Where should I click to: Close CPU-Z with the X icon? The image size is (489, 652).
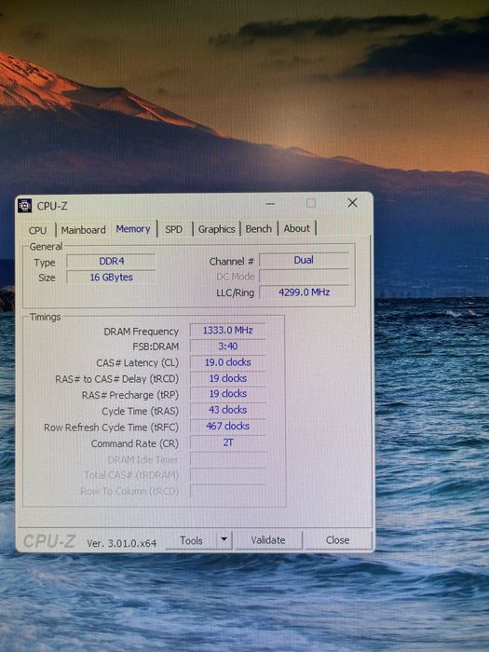[352, 202]
